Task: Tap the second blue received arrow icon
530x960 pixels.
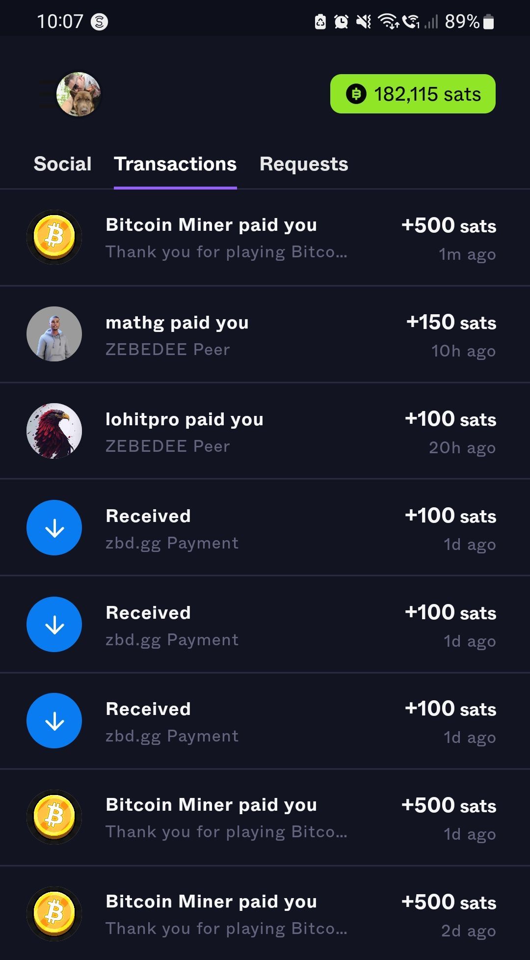Action: tap(54, 624)
